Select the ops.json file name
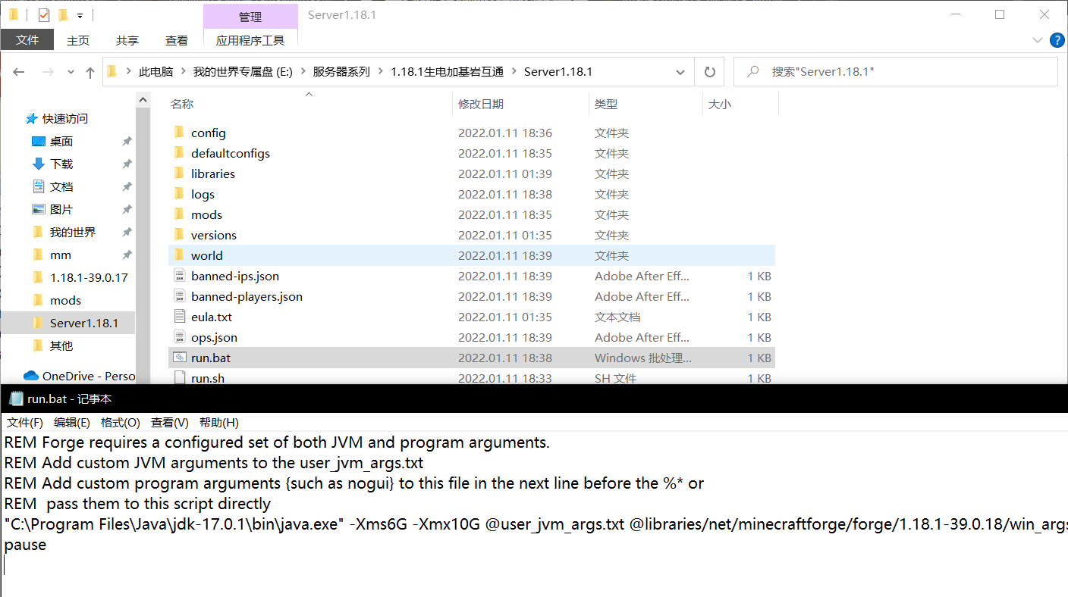 pyautogui.click(x=214, y=337)
